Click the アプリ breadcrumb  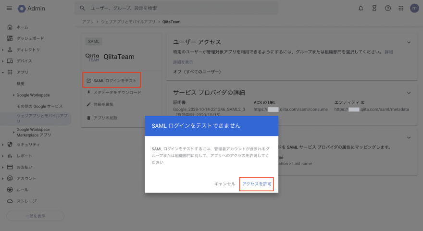pyautogui.click(x=88, y=22)
